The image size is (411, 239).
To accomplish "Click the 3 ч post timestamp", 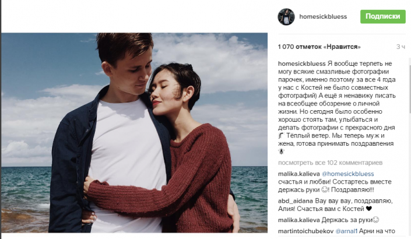I will click(x=401, y=47).
